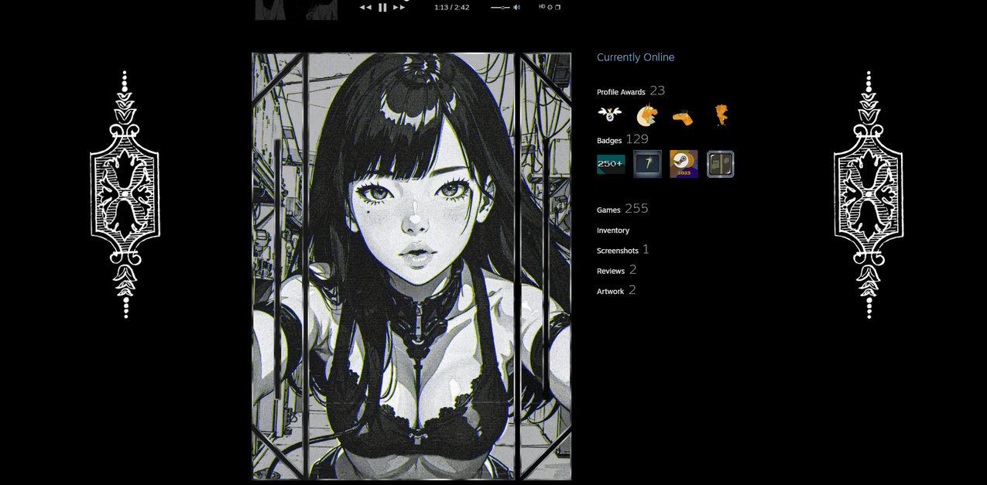Pause the music player
Viewport: 987px width, 485px height.
point(382,7)
